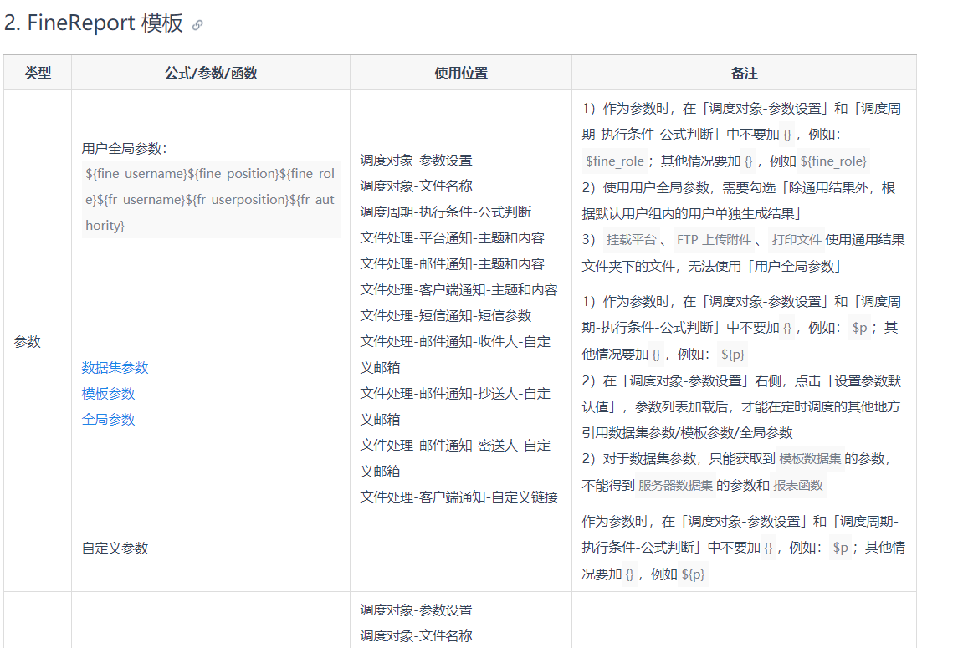Click the 文件处理-客户端通知-自定义链接 line
The width and height of the screenshot is (963, 648).
(x=458, y=497)
